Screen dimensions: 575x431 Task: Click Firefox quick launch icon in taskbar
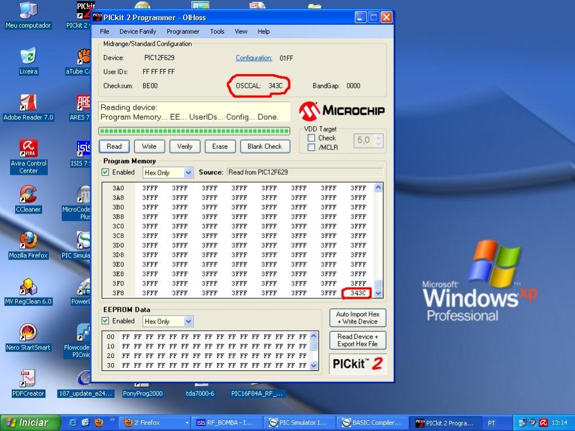click(x=99, y=423)
